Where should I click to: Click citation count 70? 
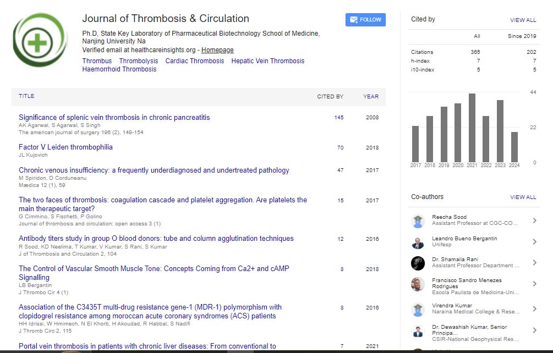tap(341, 147)
